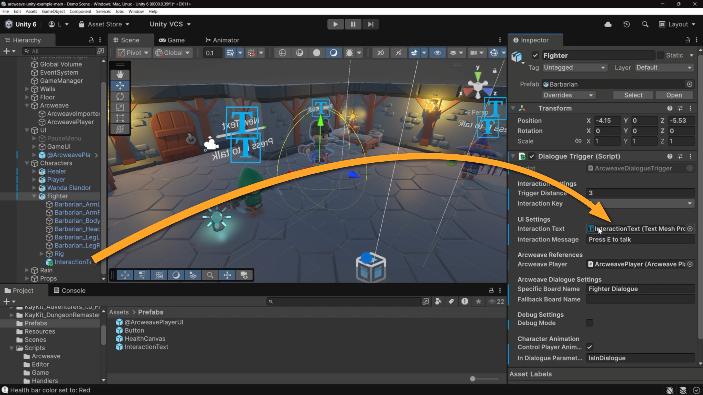Open the Tag Untagged dropdown
Screen dimensions: 703x395
574,67
